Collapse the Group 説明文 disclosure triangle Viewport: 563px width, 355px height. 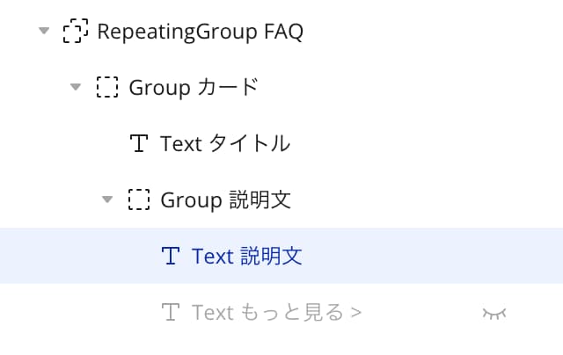pyautogui.click(x=107, y=199)
